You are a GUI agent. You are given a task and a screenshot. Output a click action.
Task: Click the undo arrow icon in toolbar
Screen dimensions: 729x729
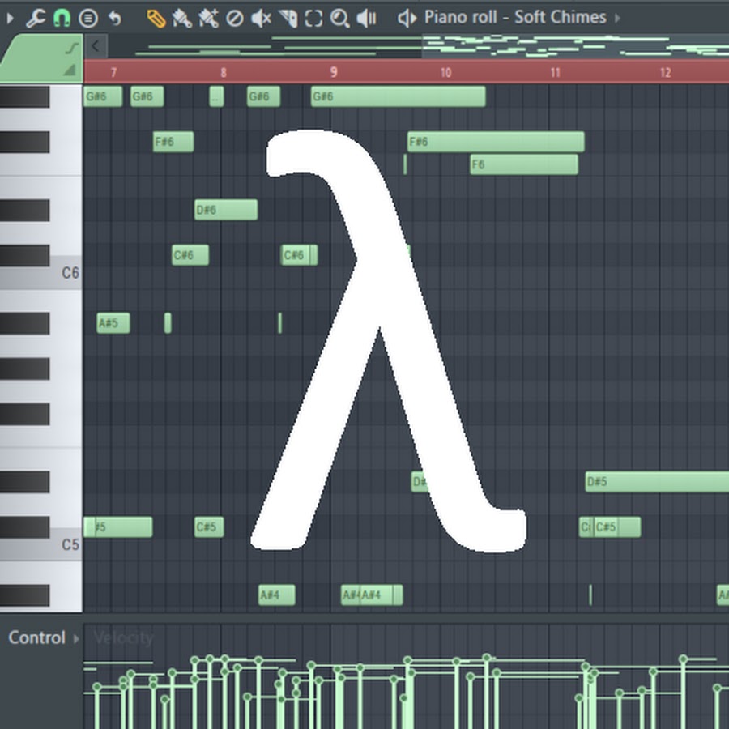point(114,19)
